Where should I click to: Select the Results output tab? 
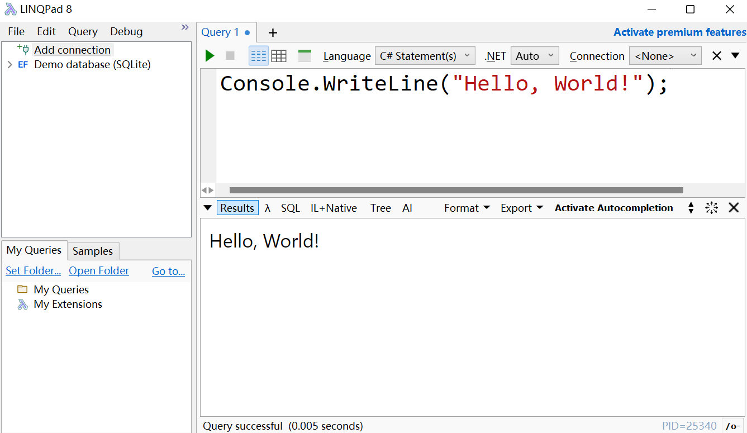tap(237, 208)
